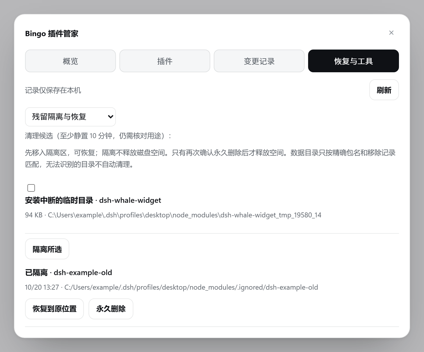Click 永久删除 for dsh-example-old
This screenshot has height=352, width=424.
(x=111, y=309)
